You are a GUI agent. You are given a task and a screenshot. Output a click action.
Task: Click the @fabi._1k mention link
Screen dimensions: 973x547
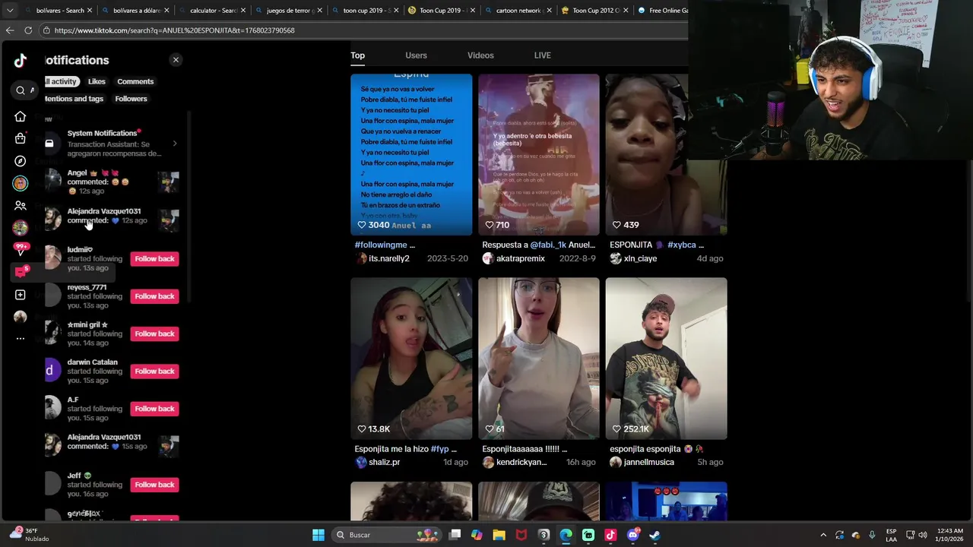pyautogui.click(x=548, y=245)
